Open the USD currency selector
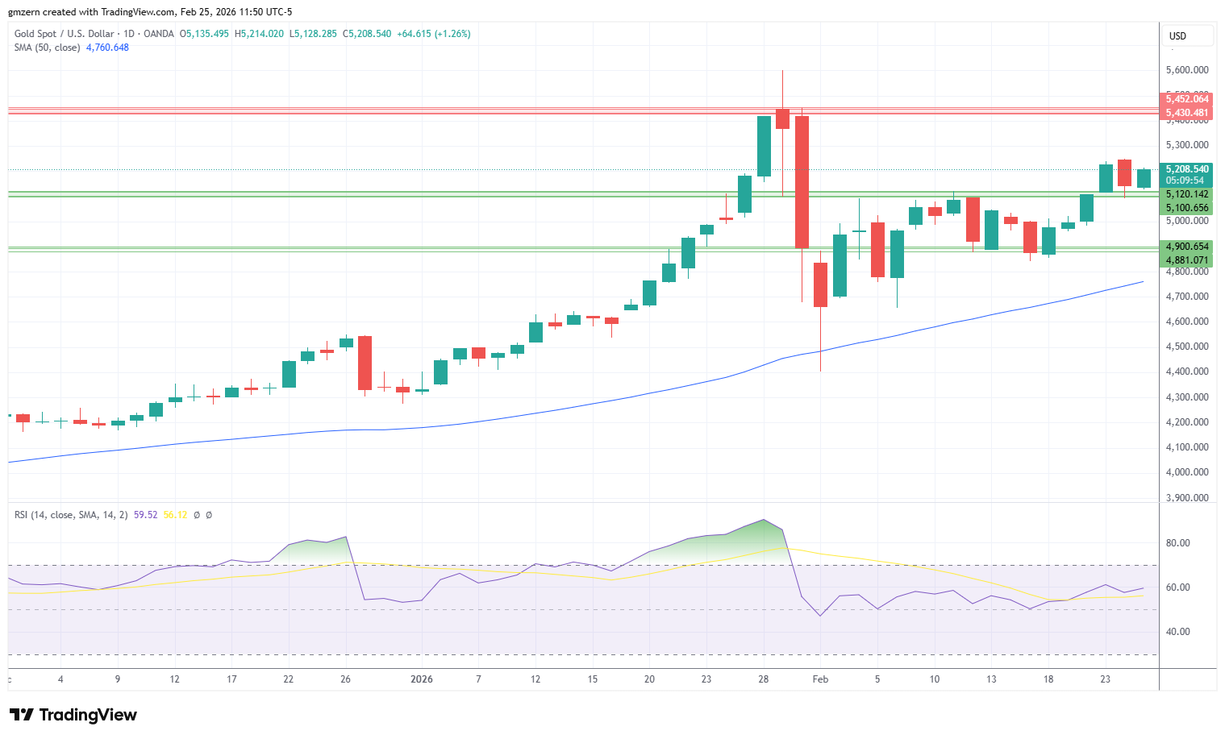This screenshot has width=1225, height=739. click(x=1187, y=35)
